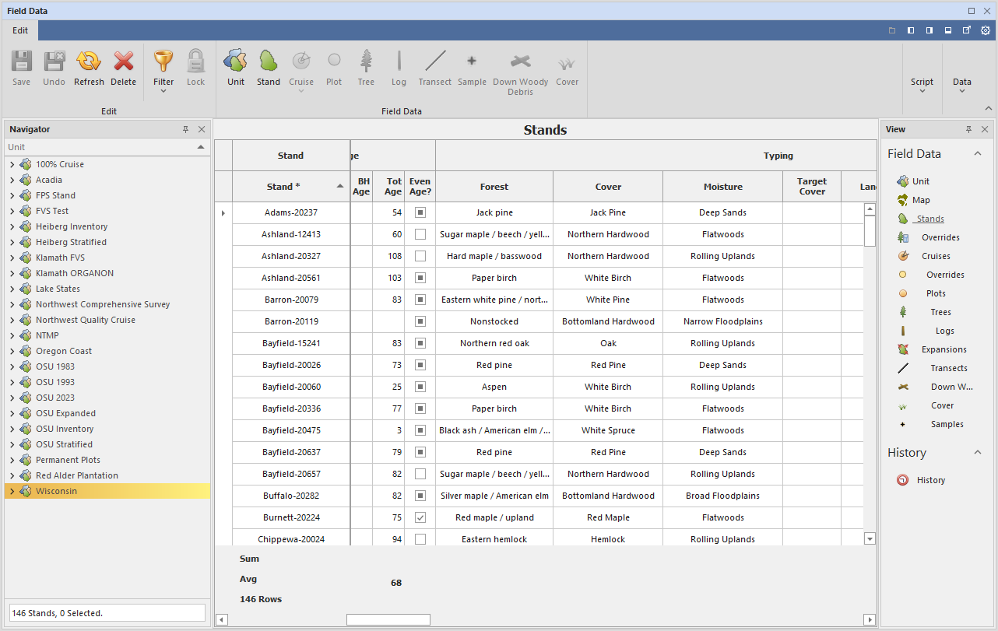This screenshot has width=998, height=631.
Task: Toggle Even Age checkbox for Adams-20237
Action: [420, 212]
